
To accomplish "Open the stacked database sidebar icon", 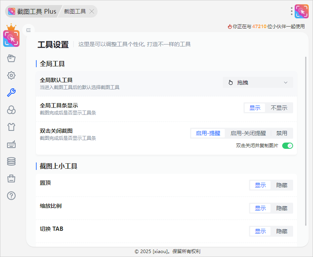I will (11, 161).
